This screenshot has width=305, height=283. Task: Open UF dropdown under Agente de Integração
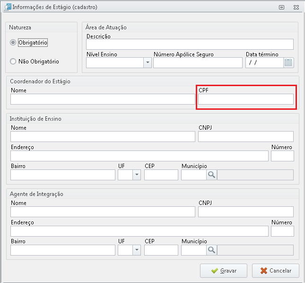[137, 250]
